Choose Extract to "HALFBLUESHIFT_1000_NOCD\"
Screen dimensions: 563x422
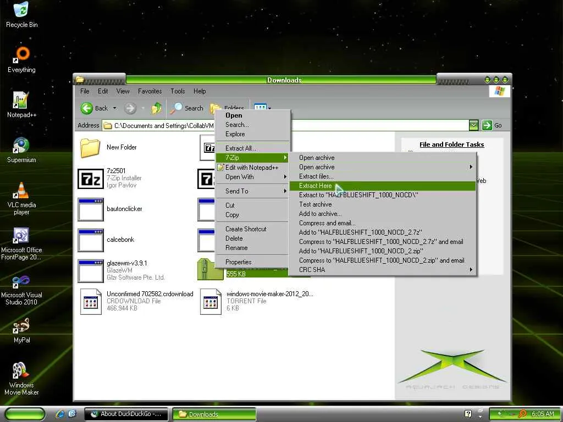tap(383, 195)
